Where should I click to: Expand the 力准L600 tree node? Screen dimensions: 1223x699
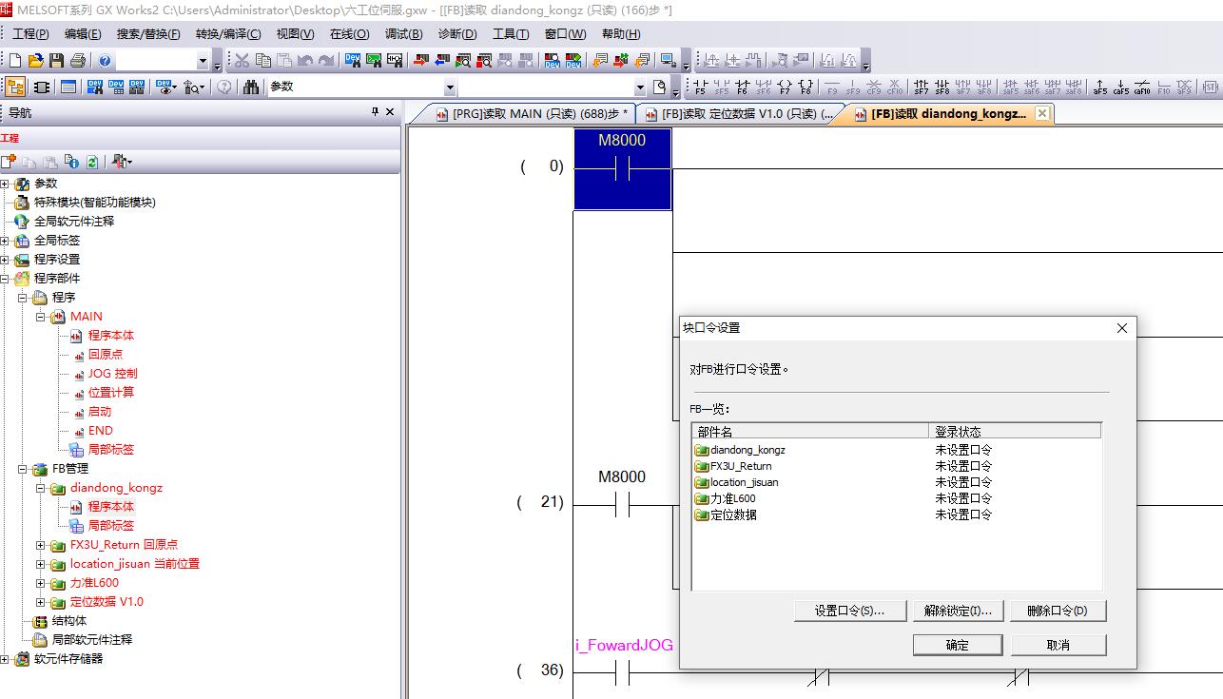40,583
